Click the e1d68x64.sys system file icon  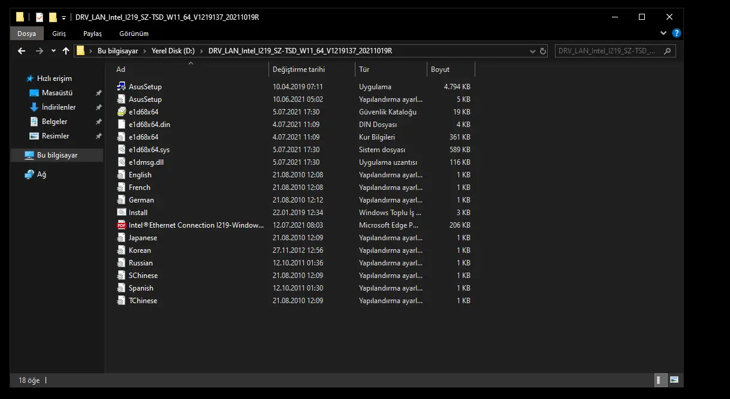[122, 150]
